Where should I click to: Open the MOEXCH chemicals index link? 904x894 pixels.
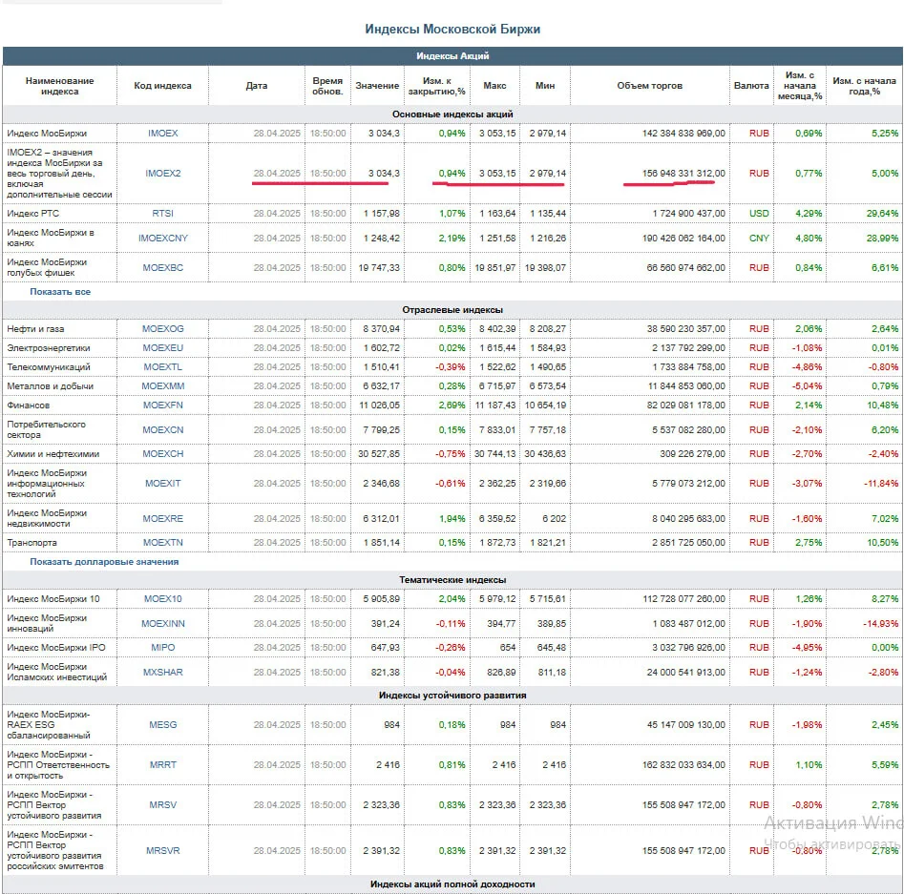(162, 454)
